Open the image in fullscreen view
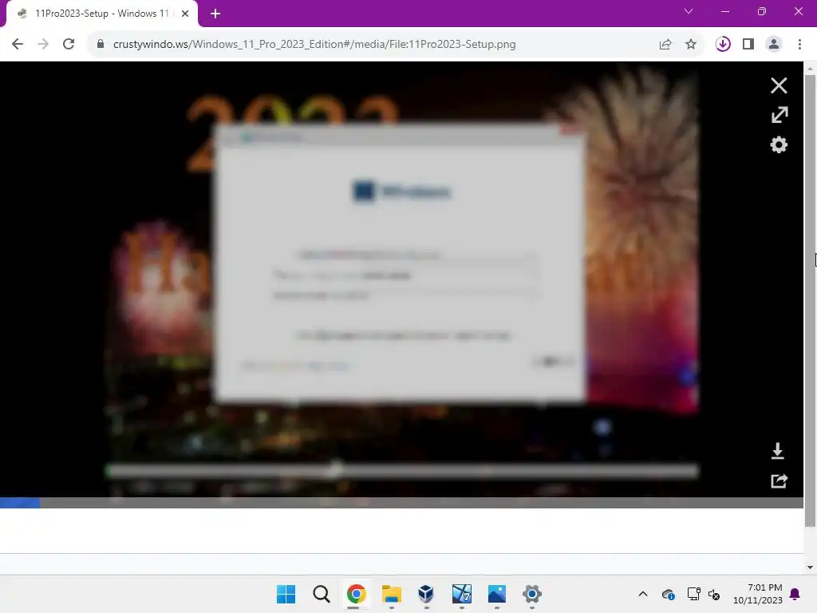The image size is (817, 613). pyautogui.click(x=779, y=115)
